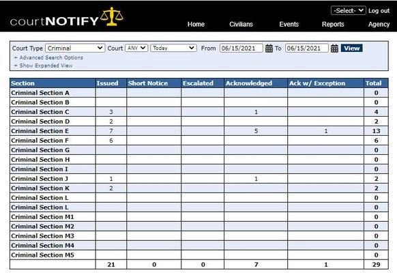The width and height of the screenshot is (397, 273).
Task: Select Criminal Section C row label
Action: (40, 112)
